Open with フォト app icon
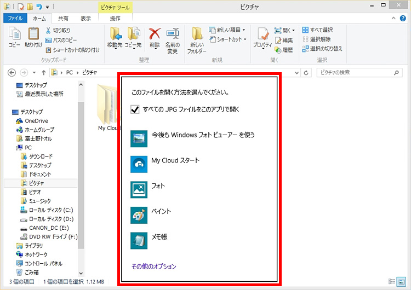This screenshot has height=290, width=411. point(139,189)
